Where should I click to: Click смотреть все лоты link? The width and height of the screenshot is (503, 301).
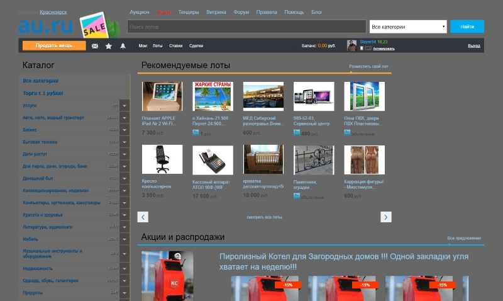tap(264, 217)
